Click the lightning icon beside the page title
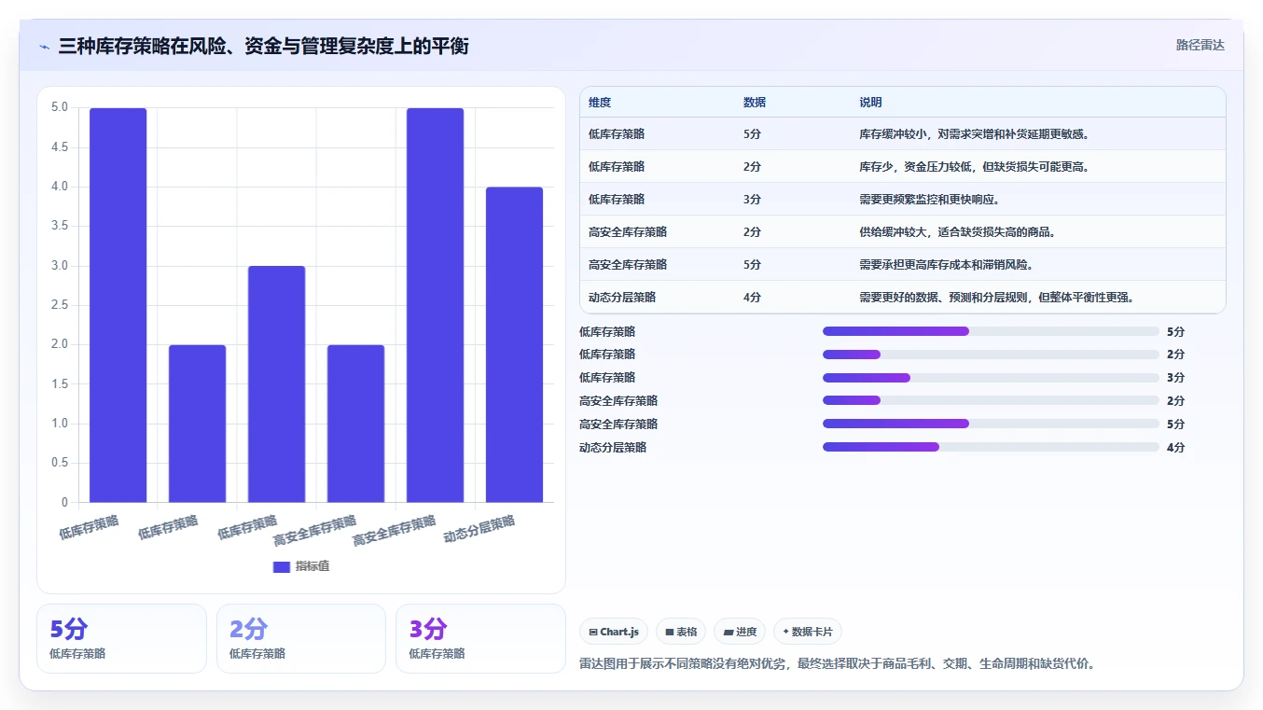Image resolution: width=1263 pixels, height=710 pixels. tap(45, 47)
